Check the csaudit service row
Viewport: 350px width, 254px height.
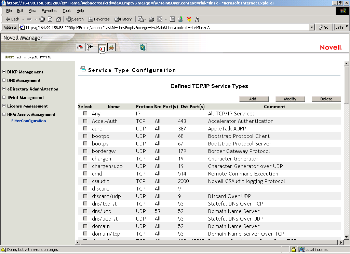click(x=85, y=181)
